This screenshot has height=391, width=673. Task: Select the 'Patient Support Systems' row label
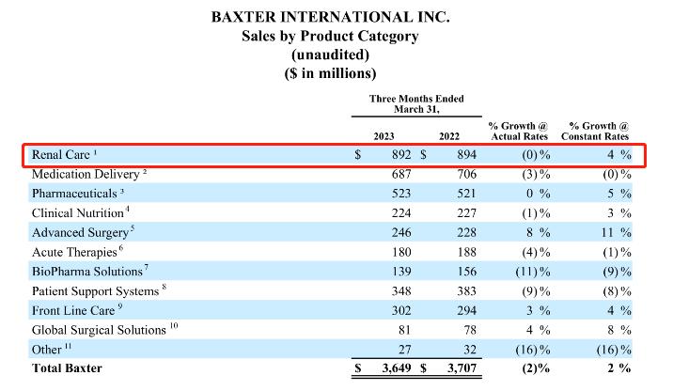95,291
